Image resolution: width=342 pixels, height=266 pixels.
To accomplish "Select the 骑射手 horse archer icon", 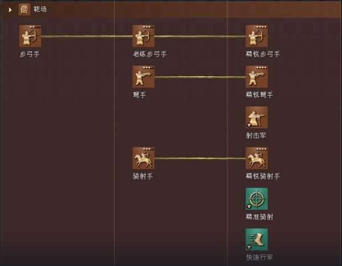I will [x=144, y=158].
